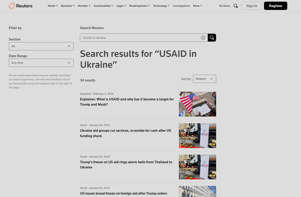Go to the Reuters logo homepage
This screenshot has height=197, width=301.
tap(21, 6)
